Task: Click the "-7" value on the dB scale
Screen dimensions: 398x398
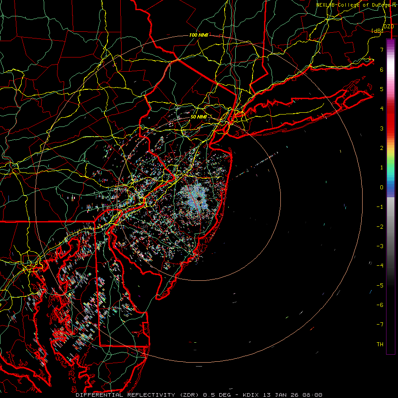Action: (380, 325)
